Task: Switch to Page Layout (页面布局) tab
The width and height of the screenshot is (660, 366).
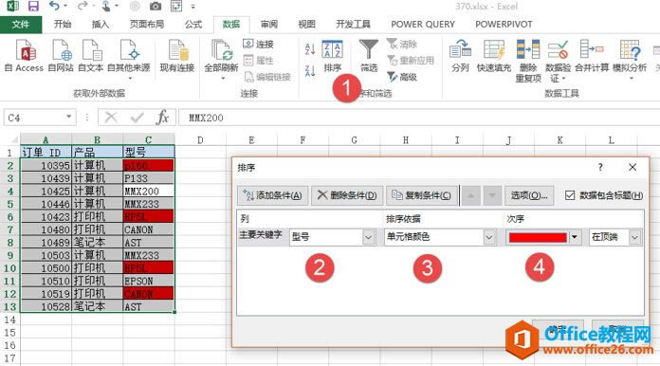Action: 147,25
